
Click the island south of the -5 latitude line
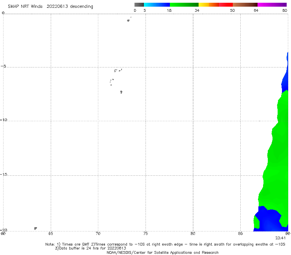121,92
